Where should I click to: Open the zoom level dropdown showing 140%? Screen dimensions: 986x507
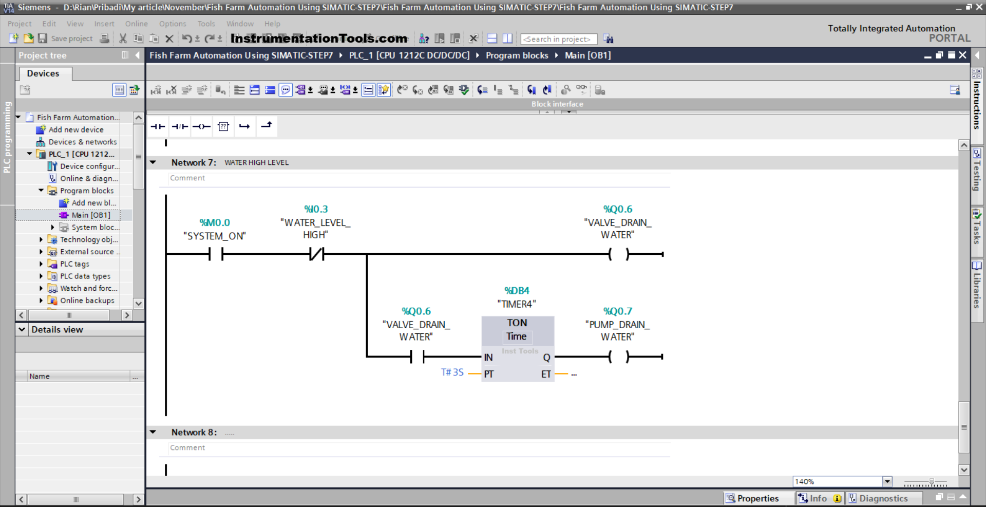point(887,481)
